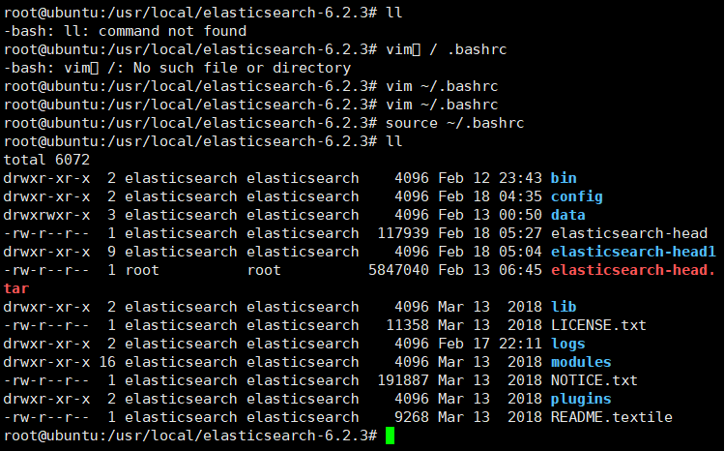Click file size 9268 of README.textile
Viewport: 725px width, 451px height.
click(412, 417)
